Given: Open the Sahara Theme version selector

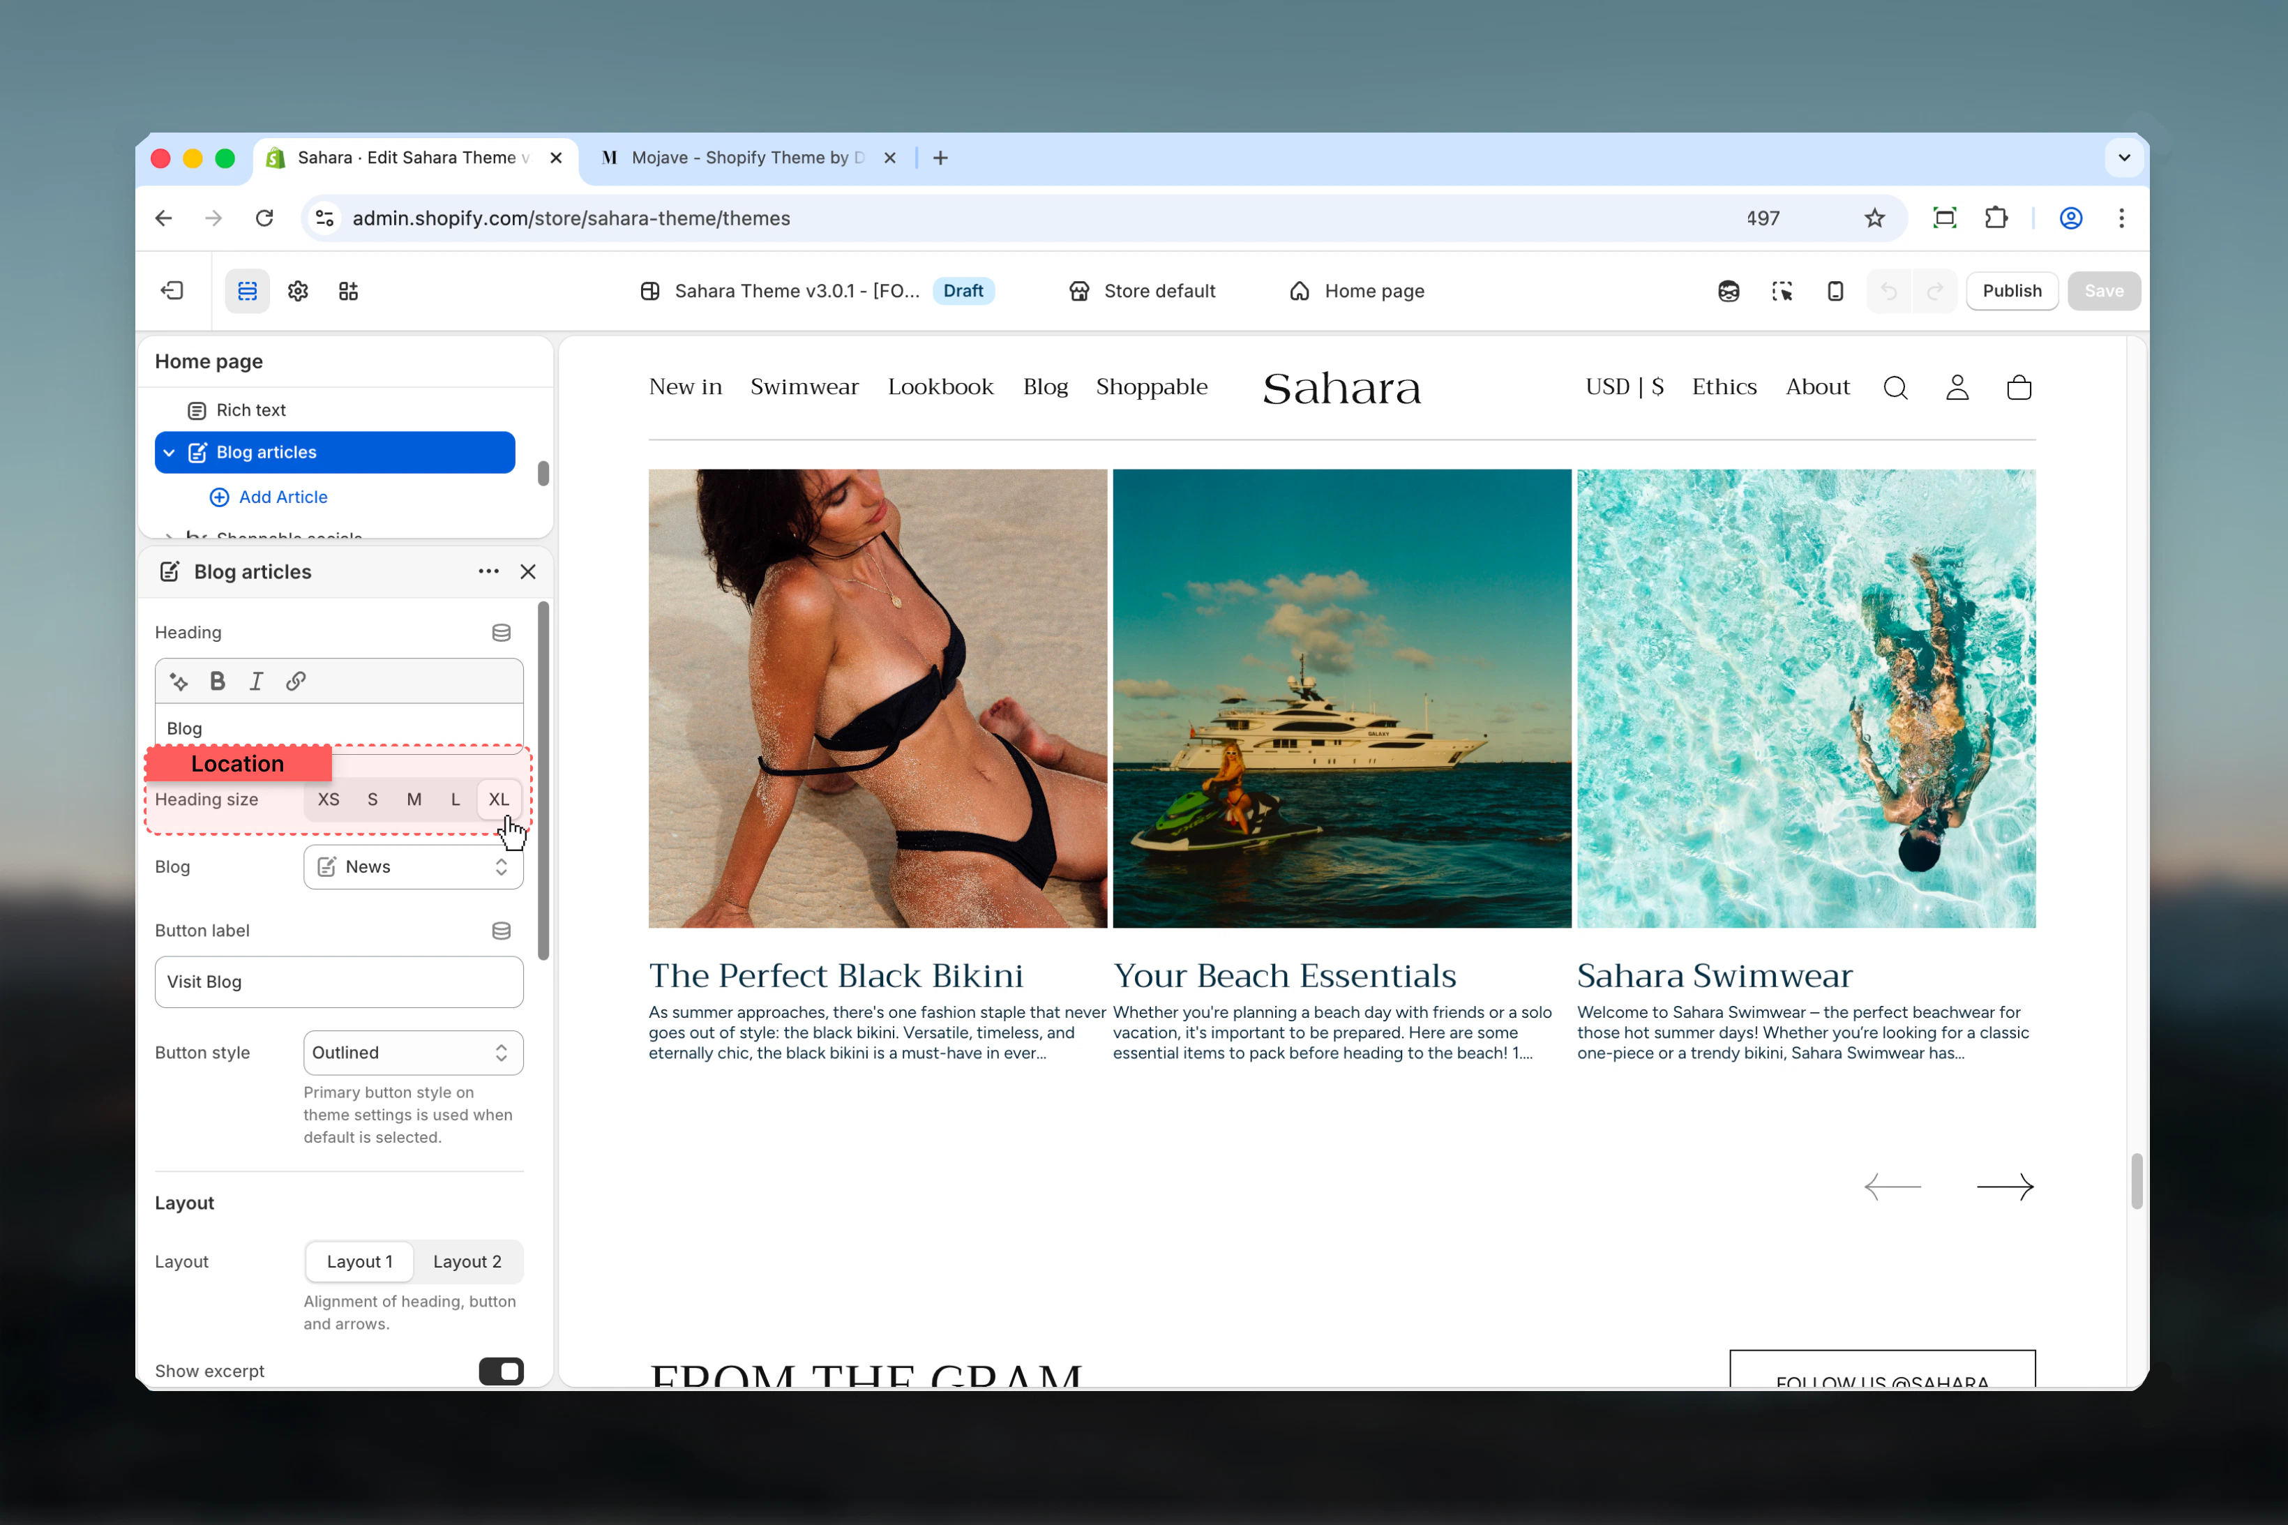Looking at the screenshot, I should (816, 291).
